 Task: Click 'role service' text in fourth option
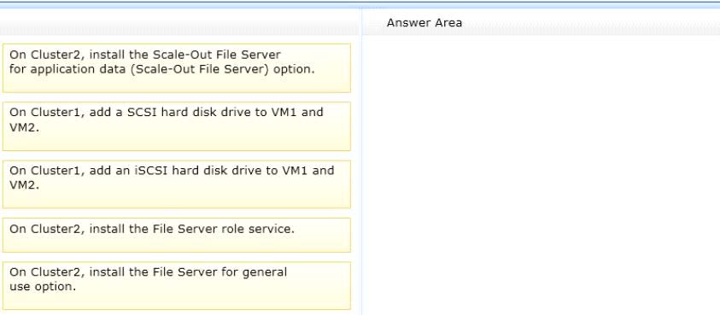(271, 229)
